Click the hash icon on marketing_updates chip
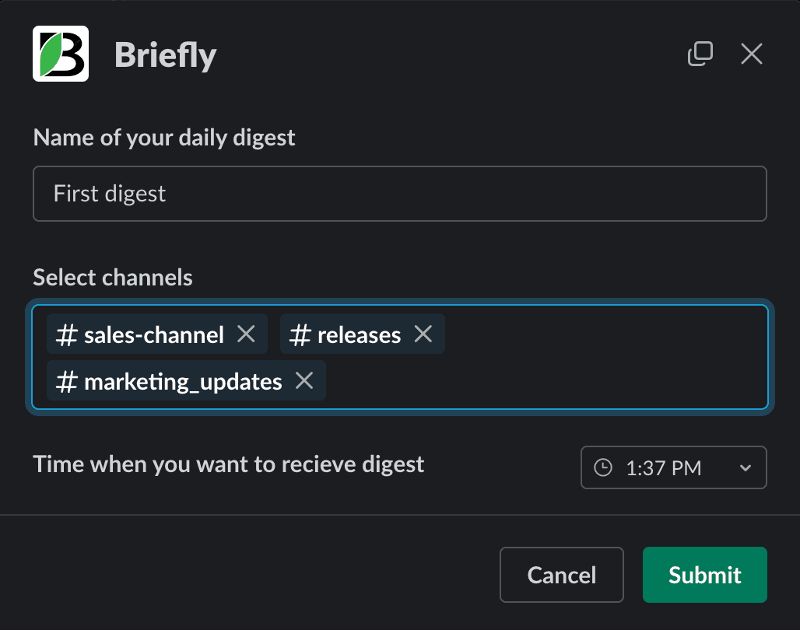This screenshot has height=630, width=800. (68, 382)
